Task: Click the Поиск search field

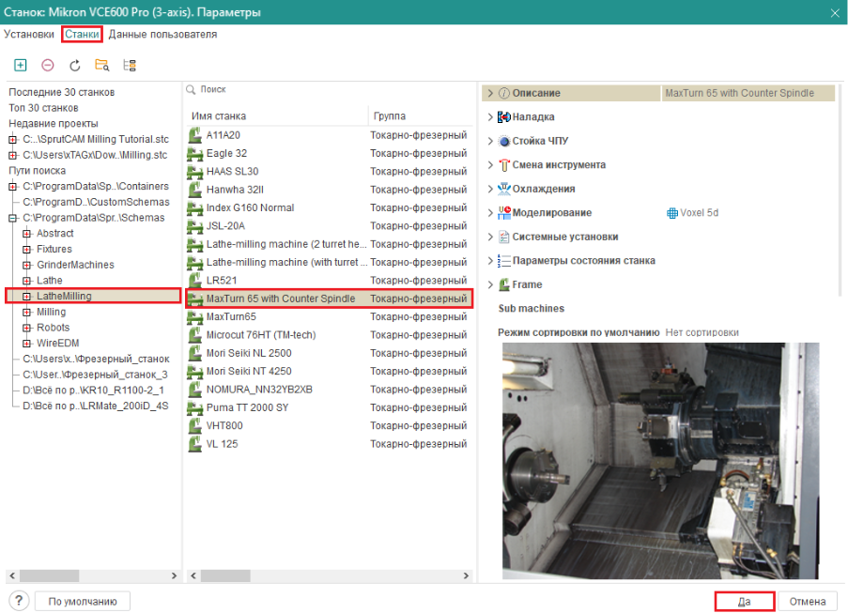Action: [329, 89]
